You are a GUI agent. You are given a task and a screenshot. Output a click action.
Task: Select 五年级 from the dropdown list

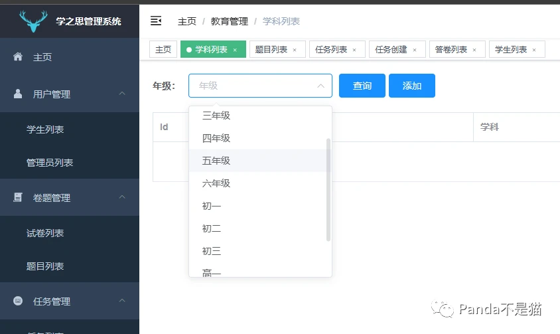(257, 161)
